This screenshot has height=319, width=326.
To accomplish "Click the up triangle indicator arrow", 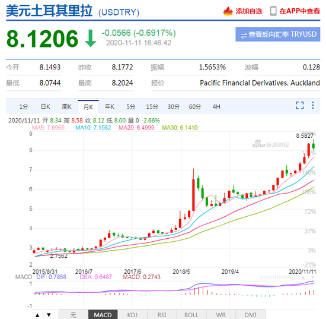I will pyautogui.click(x=37, y=315).
